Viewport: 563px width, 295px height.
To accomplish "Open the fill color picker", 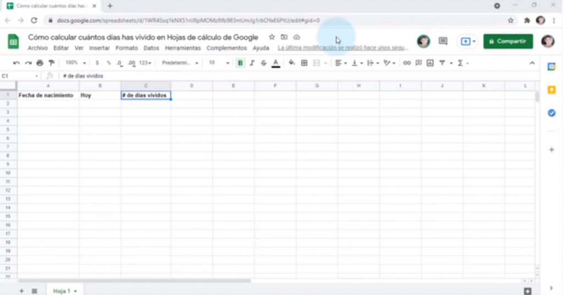I will click(x=291, y=63).
